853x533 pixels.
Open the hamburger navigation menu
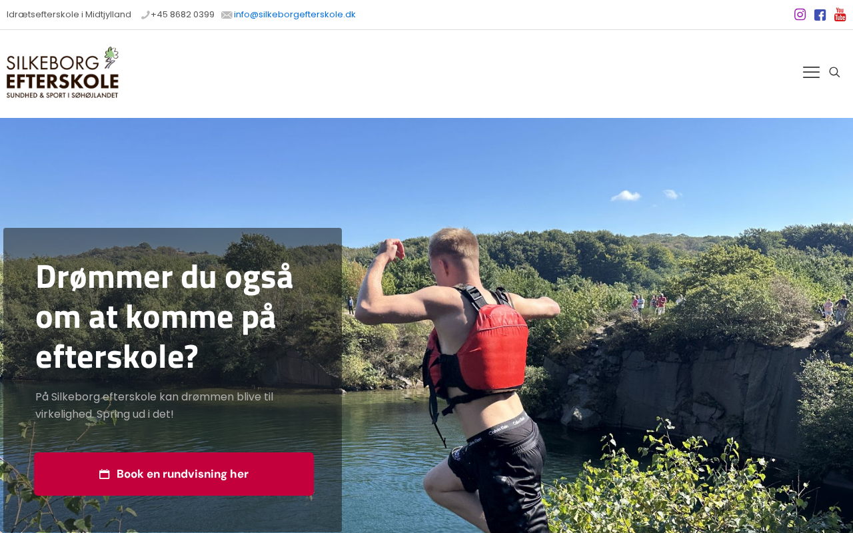click(811, 73)
